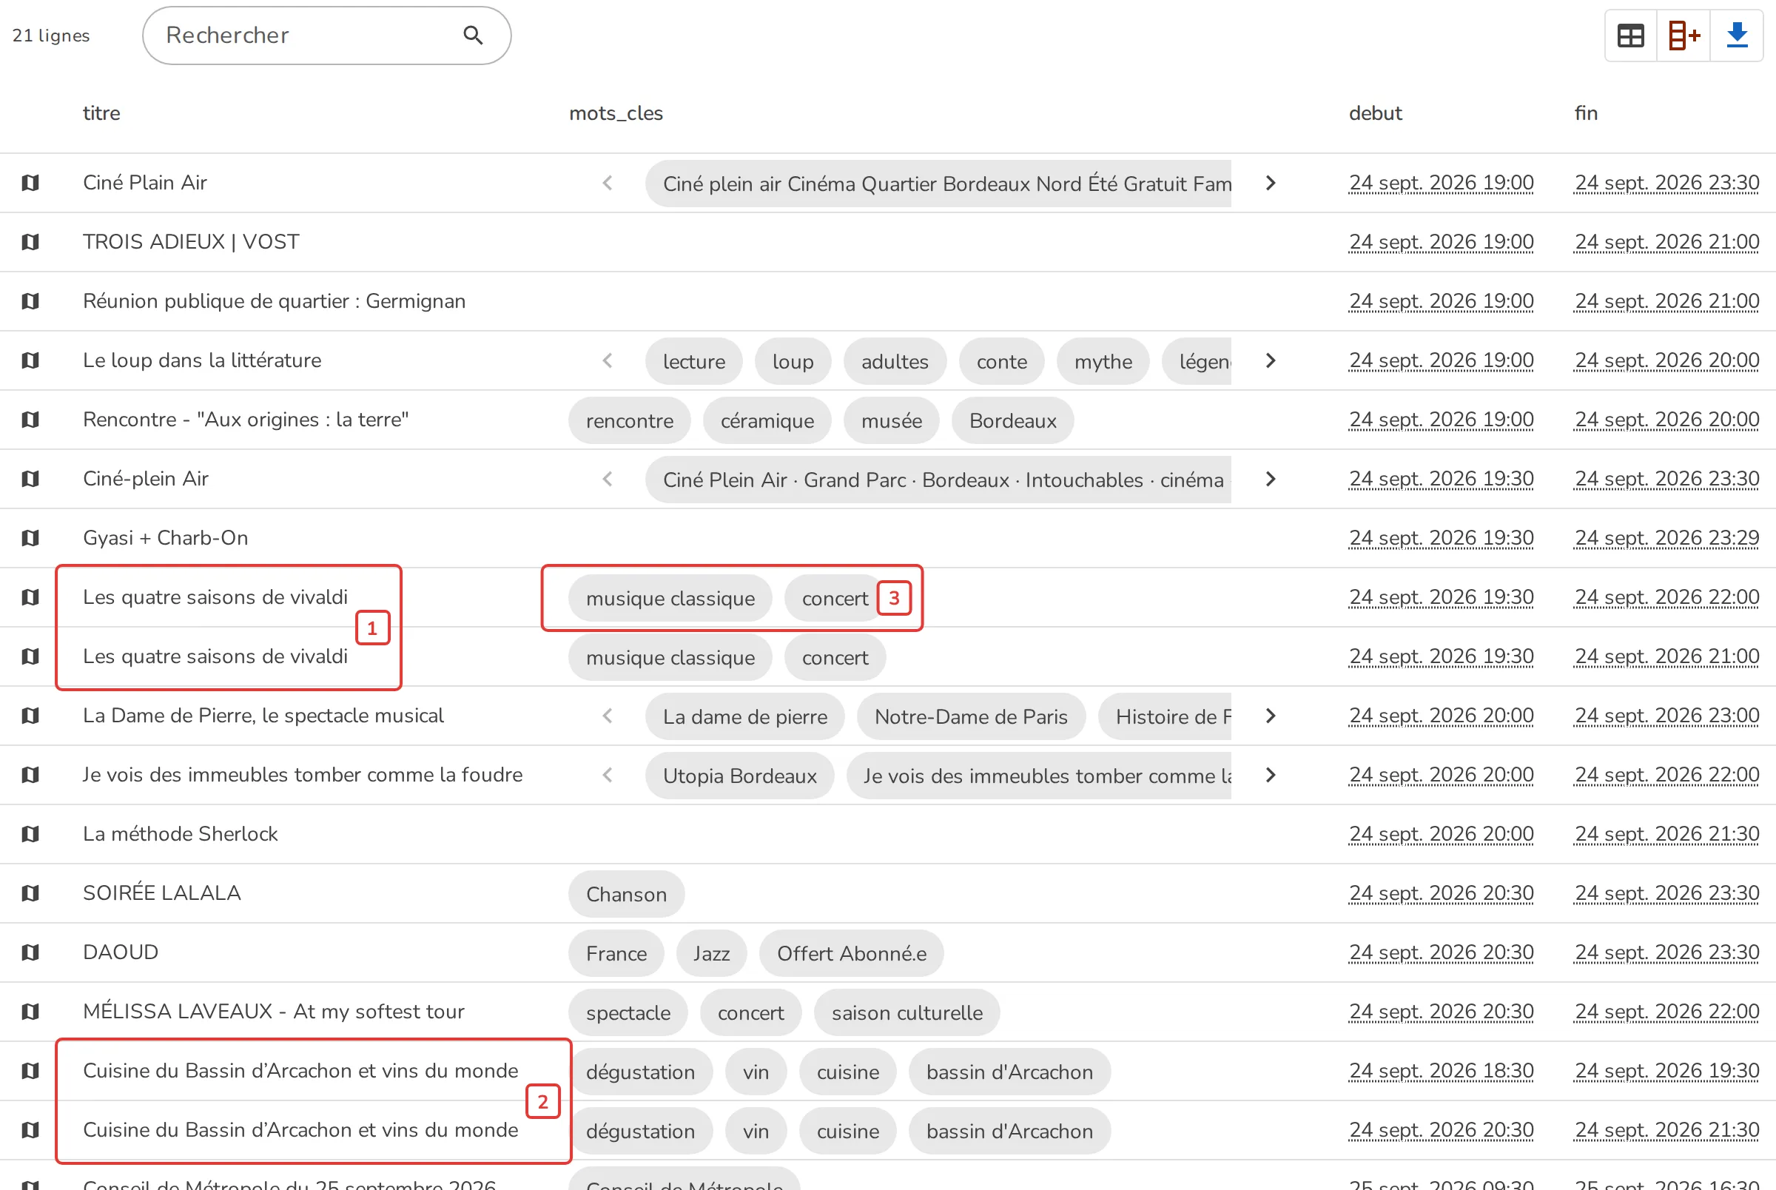Click the '21 lignes' row count label
Image resolution: width=1776 pixels, height=1190 pixels.
(51, 36)
